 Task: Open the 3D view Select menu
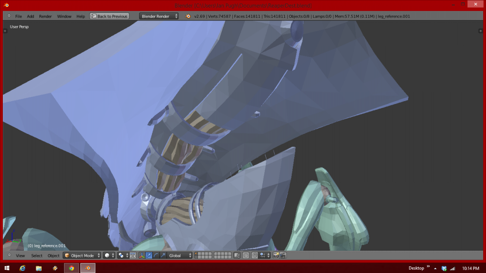37,255
